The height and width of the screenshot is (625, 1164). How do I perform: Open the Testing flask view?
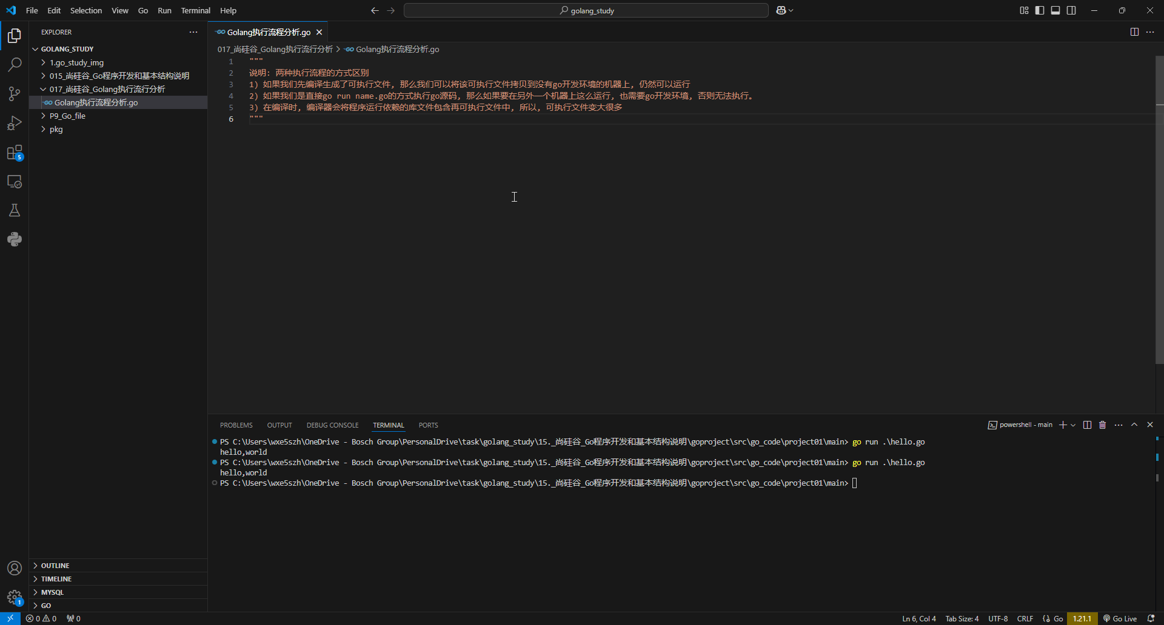coord(15,210)
